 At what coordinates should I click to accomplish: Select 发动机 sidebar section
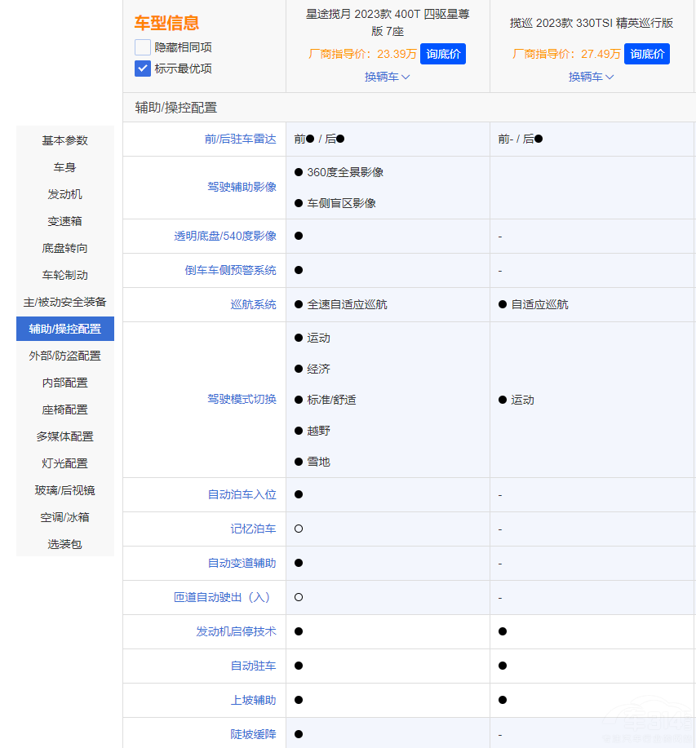tap(65, 194)
